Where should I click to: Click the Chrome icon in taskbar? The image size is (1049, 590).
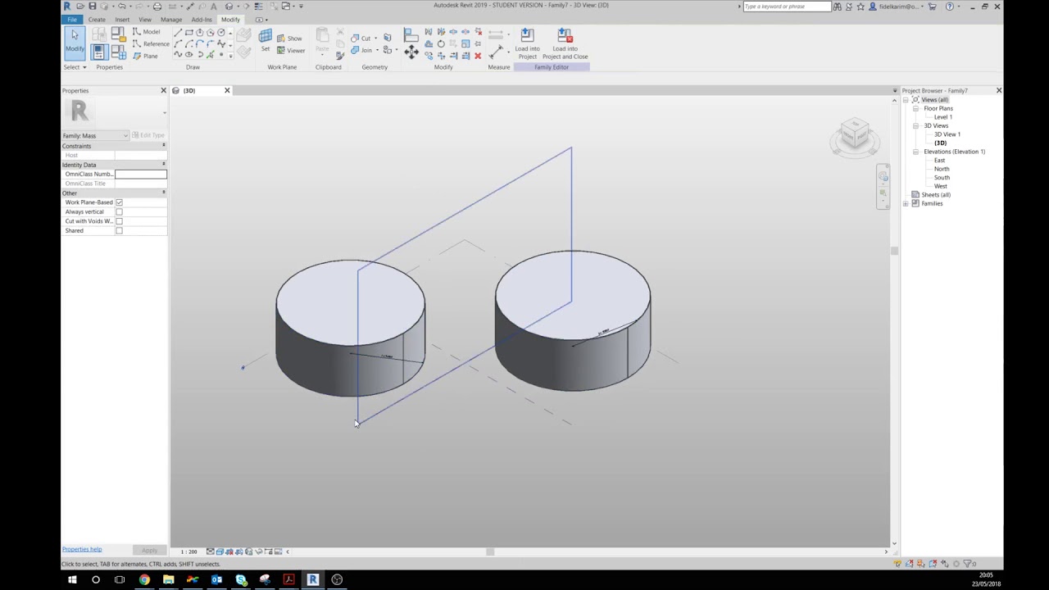(144, 579)
